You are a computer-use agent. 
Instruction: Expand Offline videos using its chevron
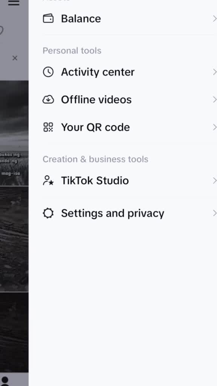click(214, 100)
